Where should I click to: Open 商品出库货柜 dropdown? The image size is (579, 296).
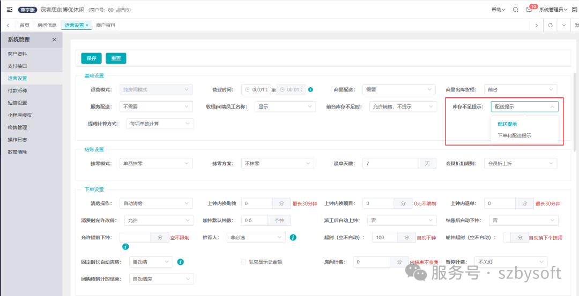pos(520,89)
